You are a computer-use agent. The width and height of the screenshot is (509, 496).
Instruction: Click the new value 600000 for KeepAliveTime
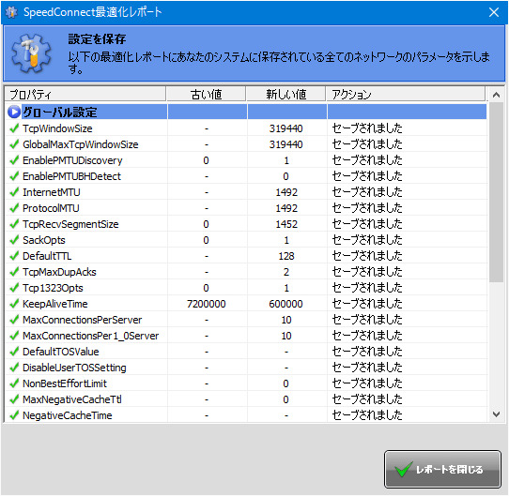coord(286,304)
